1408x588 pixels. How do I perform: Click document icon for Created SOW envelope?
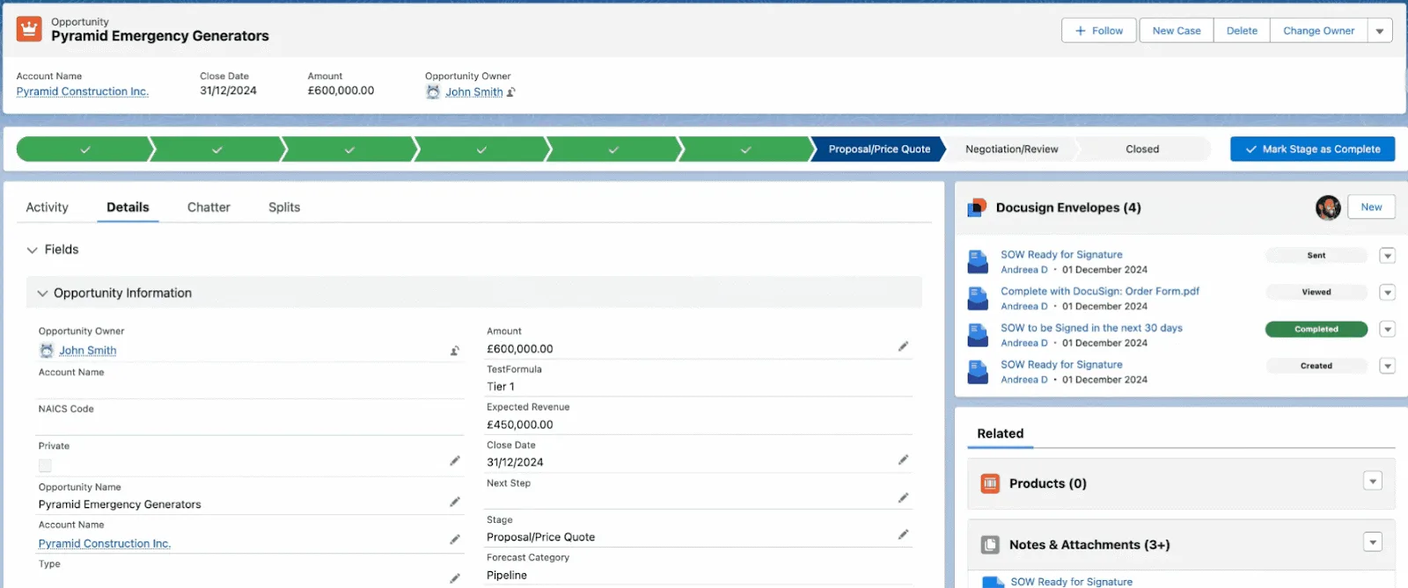pos(978,372)
